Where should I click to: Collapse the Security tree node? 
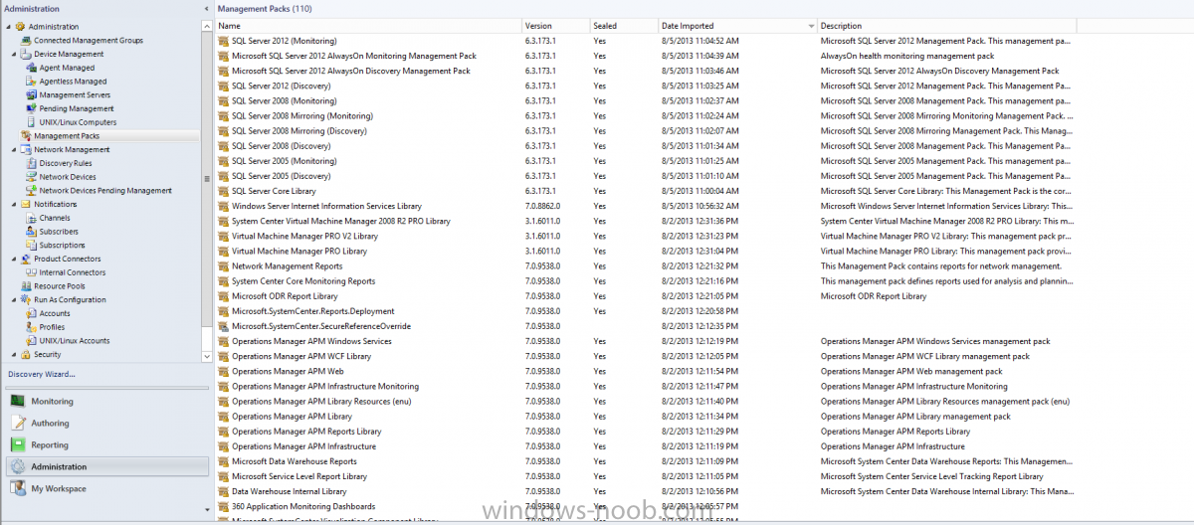point(15,354)
